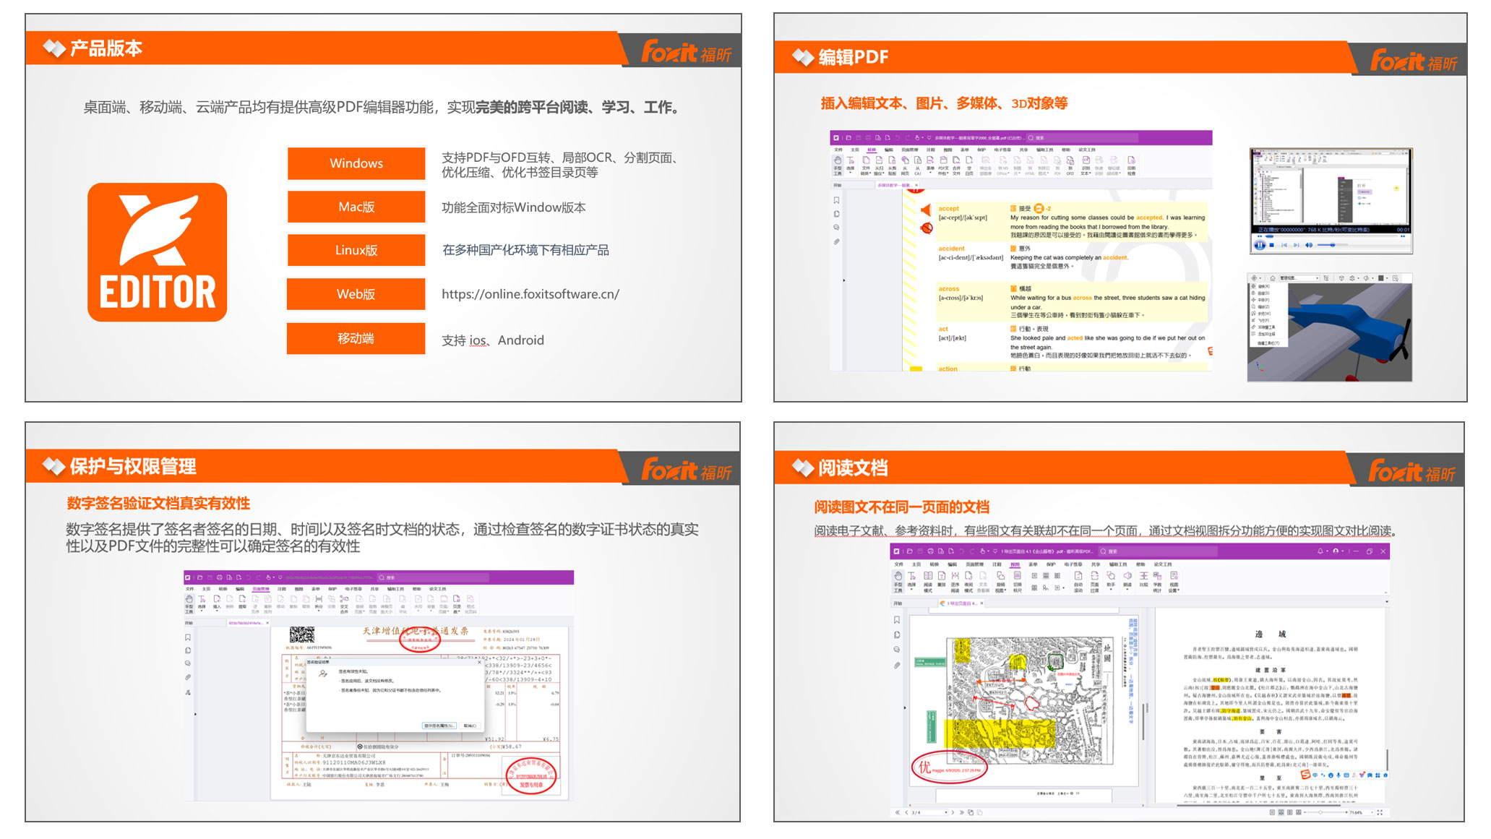Click the red speaker icon beside 'accept'
This screenshot has height=839, width=1491.
click(926, 210)
